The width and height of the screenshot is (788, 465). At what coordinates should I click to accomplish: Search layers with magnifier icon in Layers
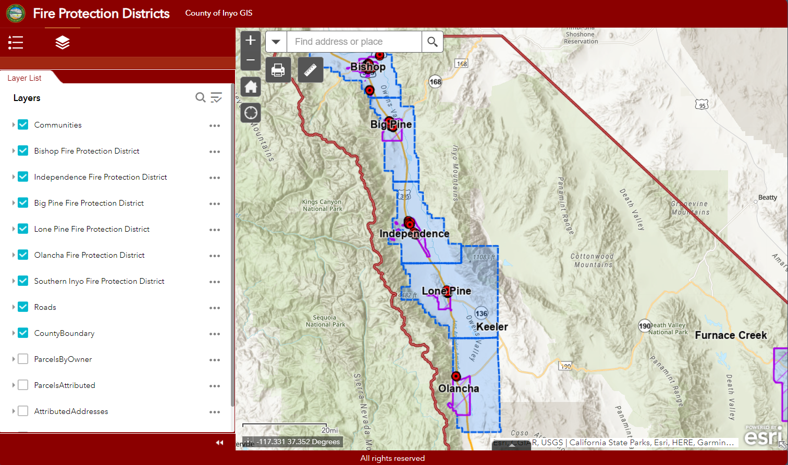coord(200,97)
